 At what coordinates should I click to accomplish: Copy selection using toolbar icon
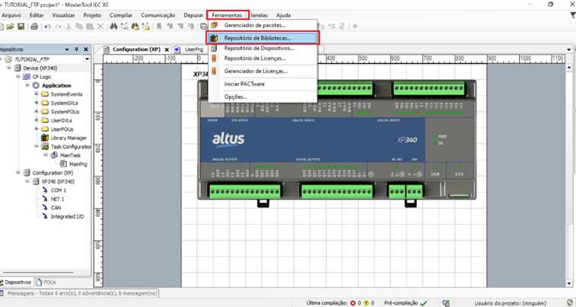[79, 27]
